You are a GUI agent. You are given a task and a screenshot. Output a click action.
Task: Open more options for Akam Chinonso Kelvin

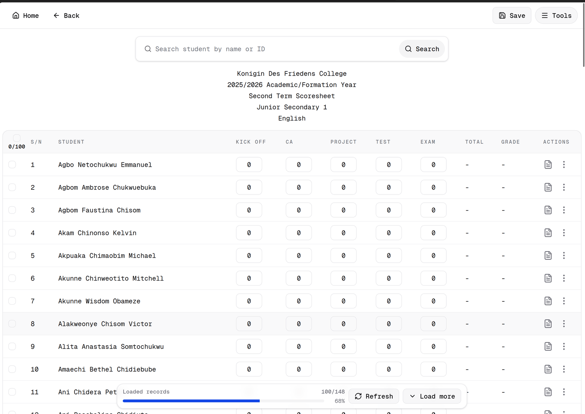tap(564, 233)
